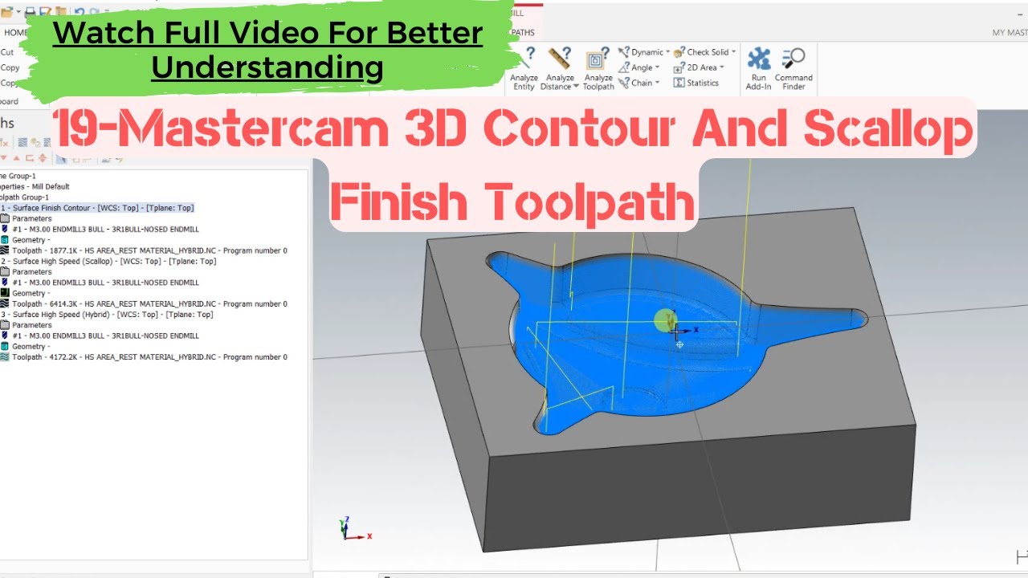This screenshot has width=1028, height=578.
Task: Click the Parameters folder icon under Surface Finish Contour
Action: click(6, 218)
